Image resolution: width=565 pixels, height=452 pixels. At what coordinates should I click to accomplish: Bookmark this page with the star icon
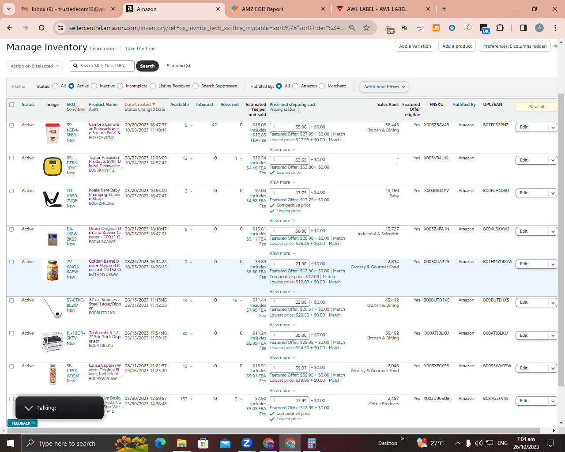click(366, 28)
